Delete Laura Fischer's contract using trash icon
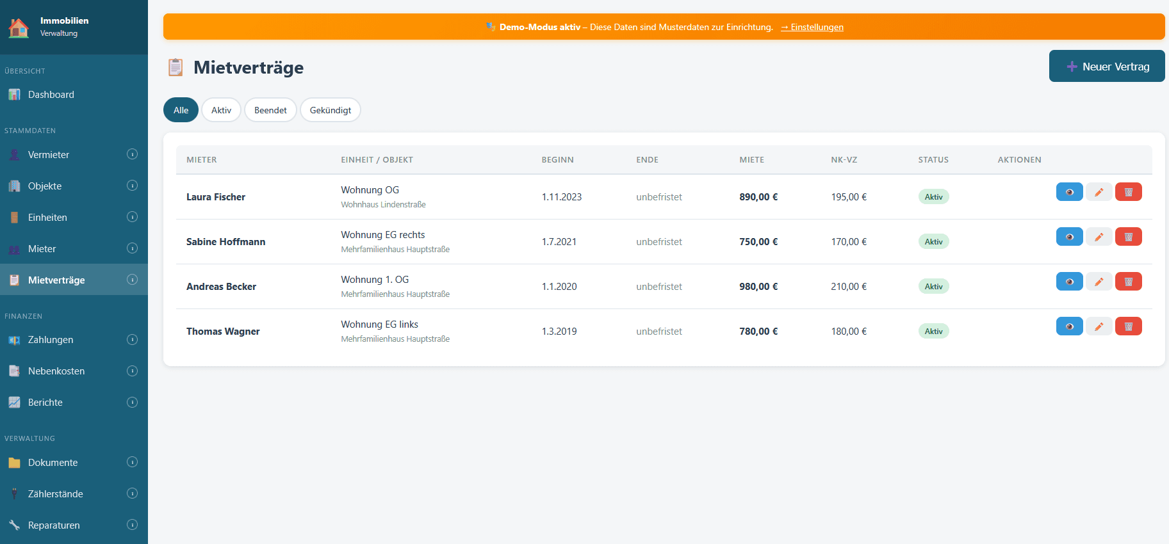 coord(1128,192)
